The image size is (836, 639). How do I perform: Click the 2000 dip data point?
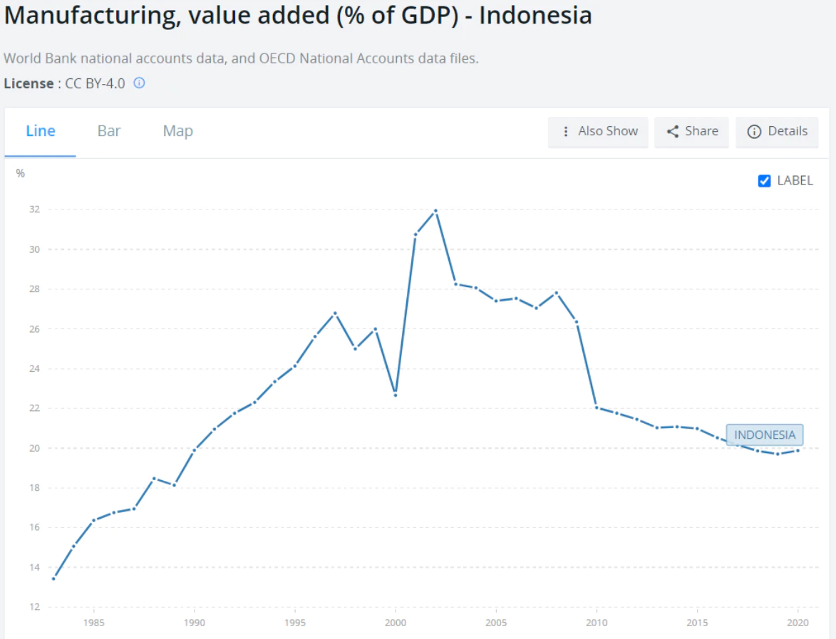(x=396, y=395)
